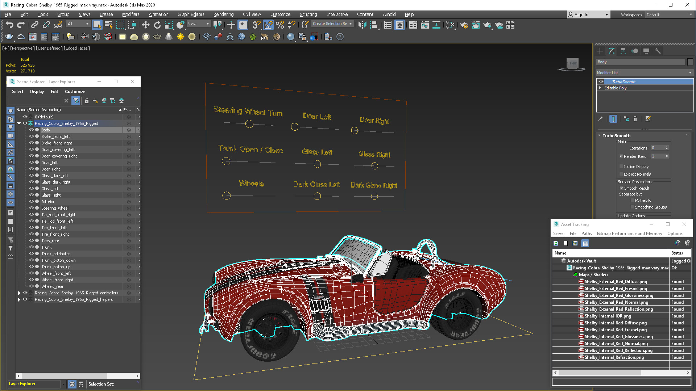696x391 pixels.
Task: Open the Workspaces Default dropdown
Action: pyautogui.click(x=669, y=15)
